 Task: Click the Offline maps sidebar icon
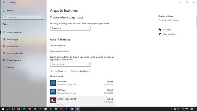[x=4, y=46]
